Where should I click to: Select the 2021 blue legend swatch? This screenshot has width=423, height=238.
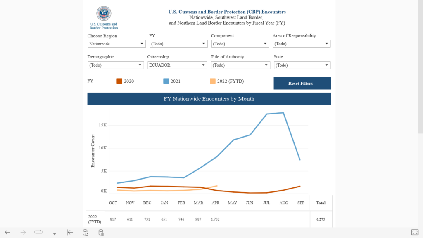coord(166,81)
